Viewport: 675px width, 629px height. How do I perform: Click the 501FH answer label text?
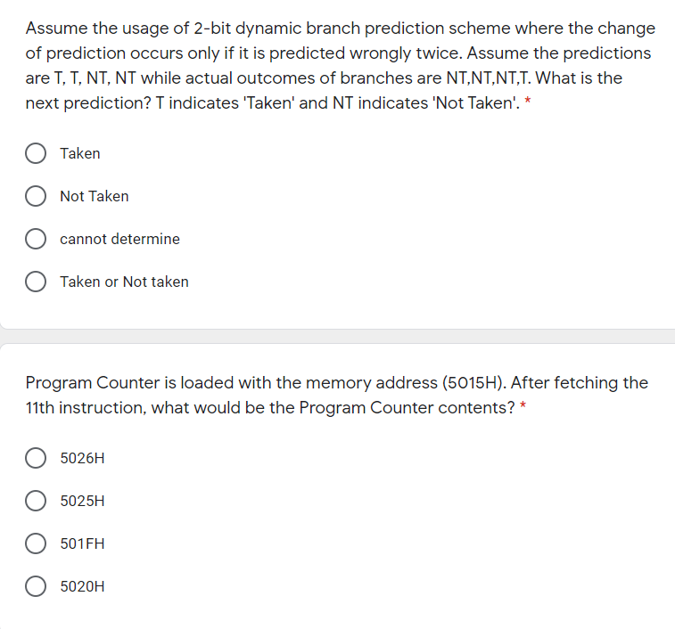(82, 543)
